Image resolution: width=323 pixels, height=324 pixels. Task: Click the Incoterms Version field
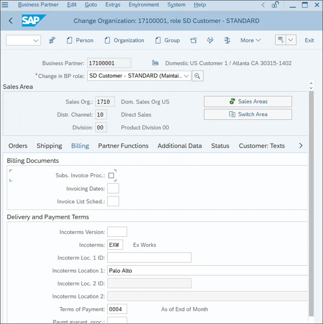pos(117,232)
